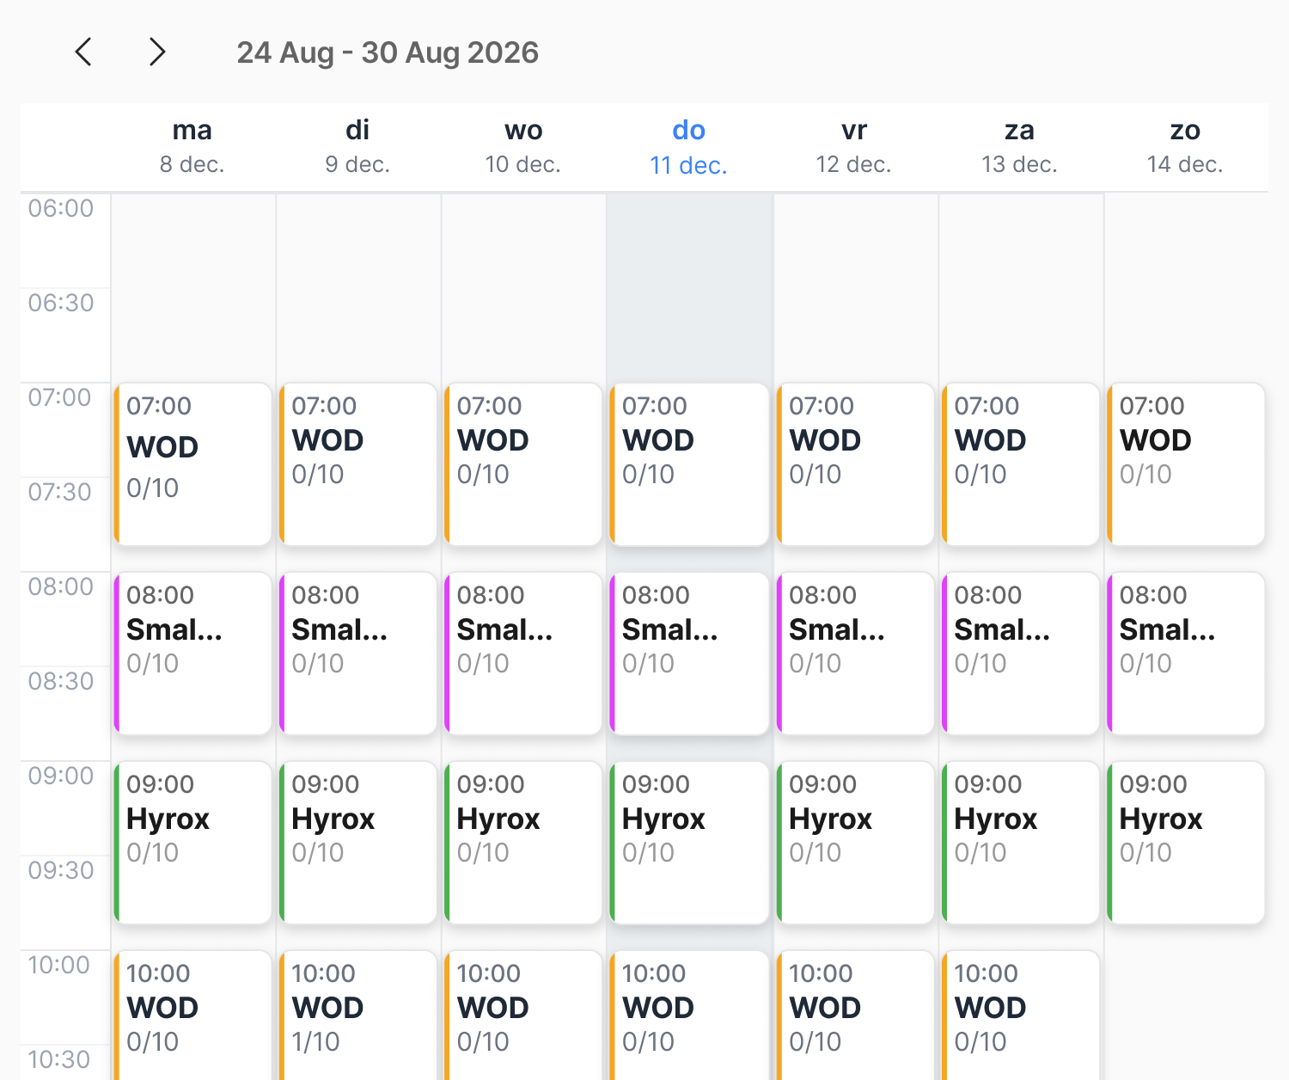Click the 06:00 time label
The width and height of the screenshot is (1289, 1080).
coord(60,208)
